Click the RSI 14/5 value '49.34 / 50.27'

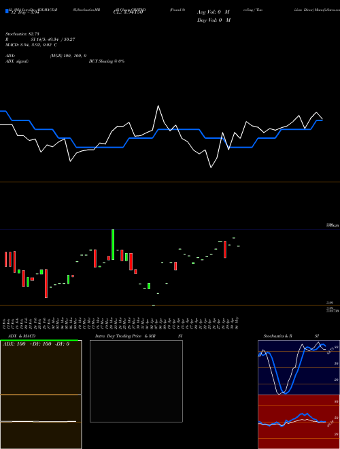pos(61,39)
